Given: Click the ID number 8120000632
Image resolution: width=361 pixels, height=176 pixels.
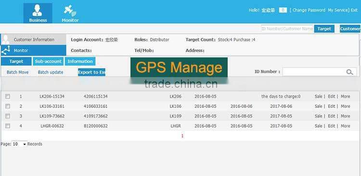Looking at the screenshot, I should 96,126.
